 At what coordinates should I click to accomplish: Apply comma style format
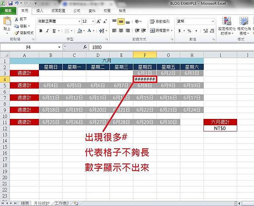click(196, 31)
